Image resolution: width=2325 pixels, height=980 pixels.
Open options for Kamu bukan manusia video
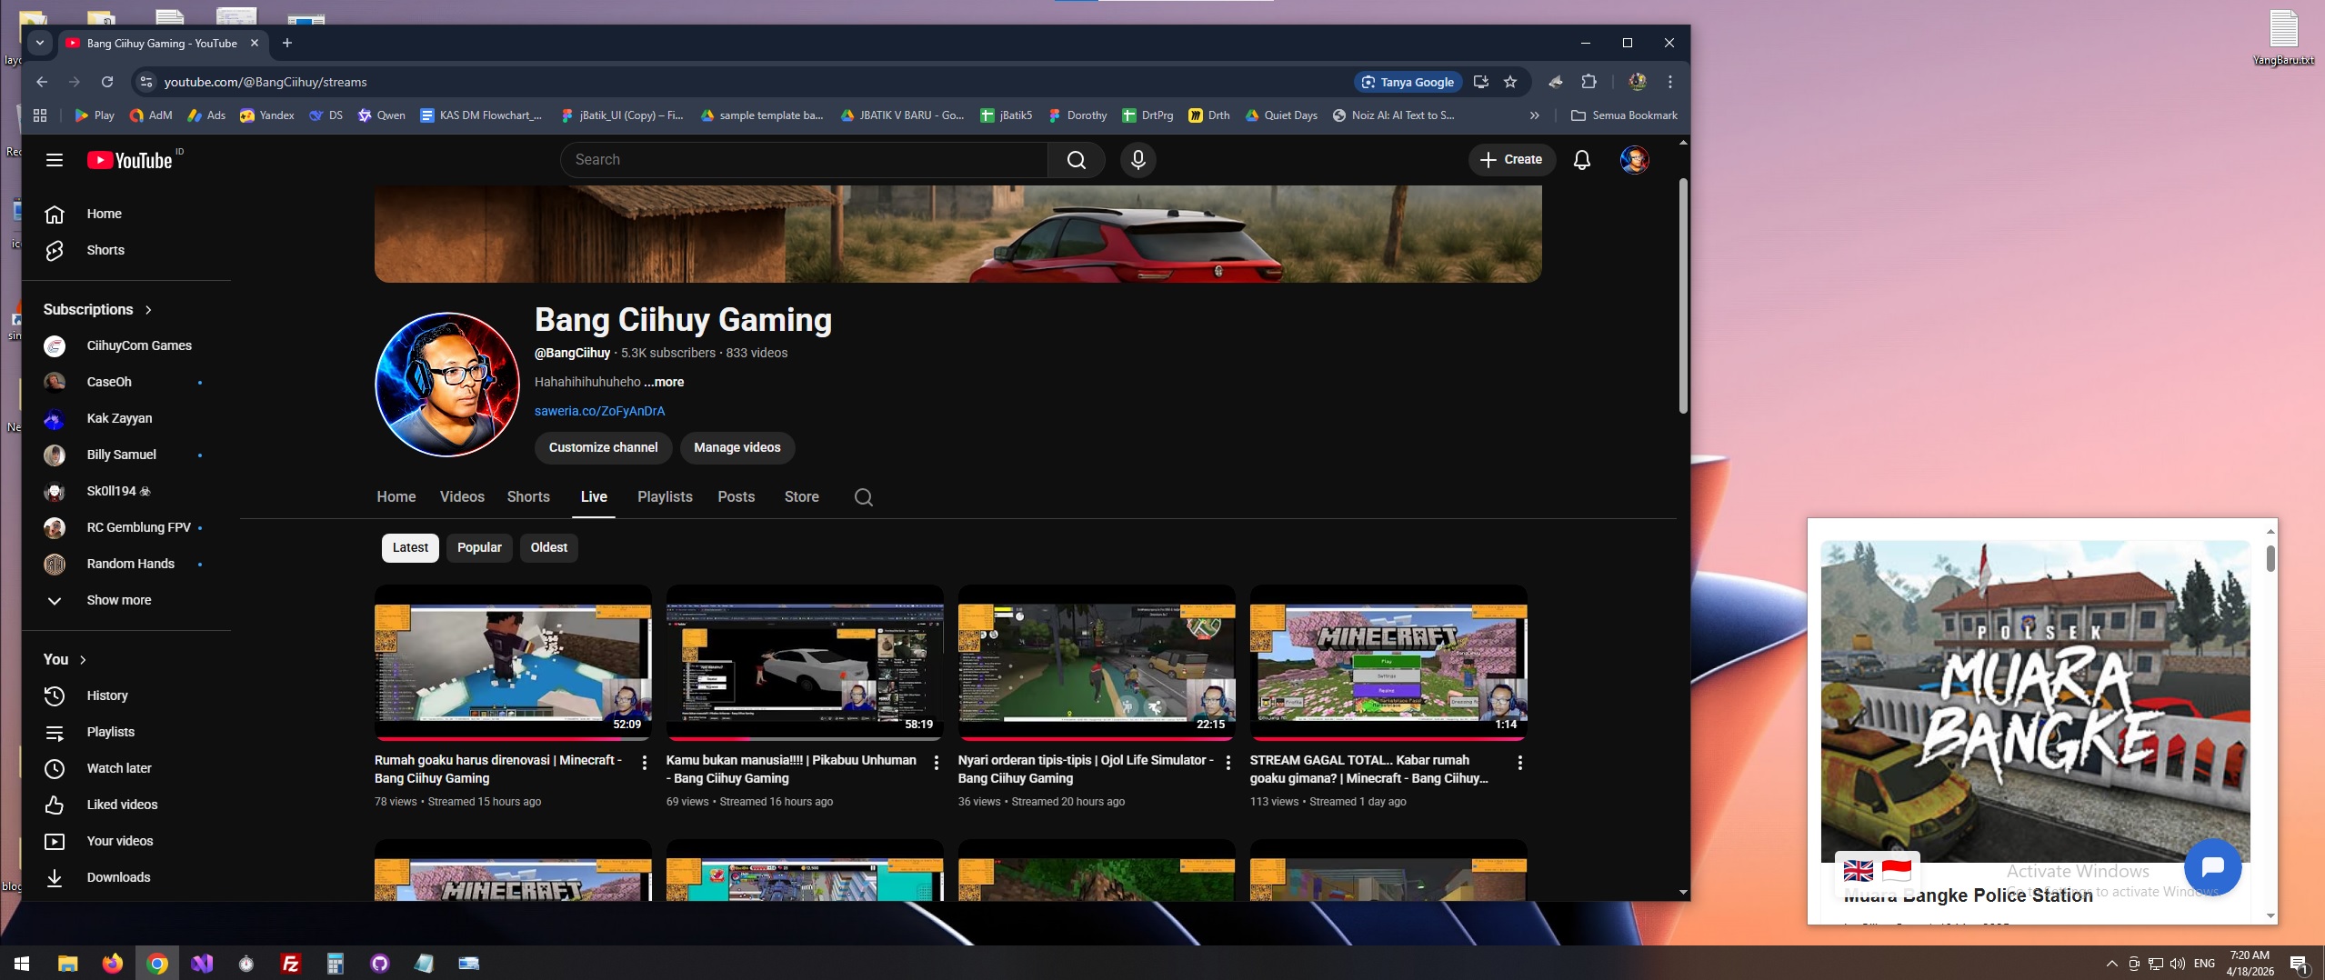(937, 763)
